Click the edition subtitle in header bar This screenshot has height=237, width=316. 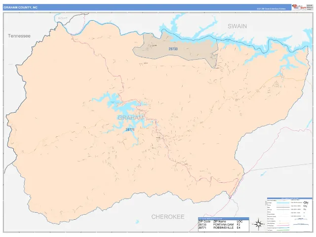(271, 9)
